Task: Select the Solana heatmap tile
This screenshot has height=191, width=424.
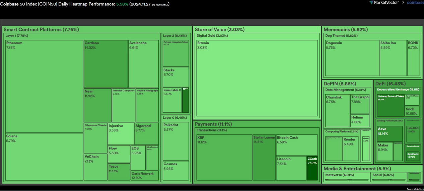Action: (x=44, y=157)
